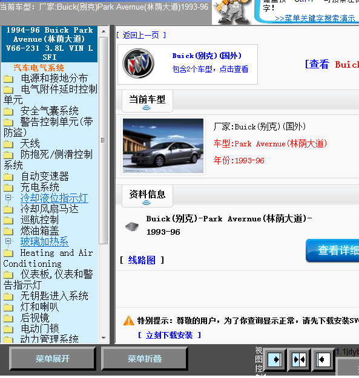
Task: Click the left tree scrollbar thumb
Action: (x=104, y=140)
